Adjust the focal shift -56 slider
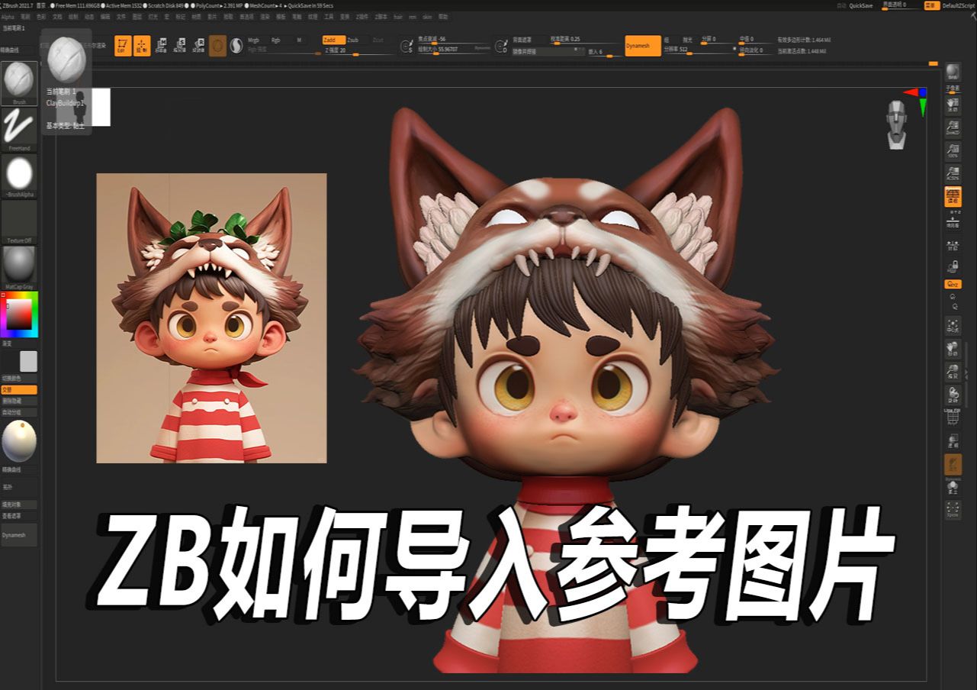 pyautogui.click(x=455, y=39)
